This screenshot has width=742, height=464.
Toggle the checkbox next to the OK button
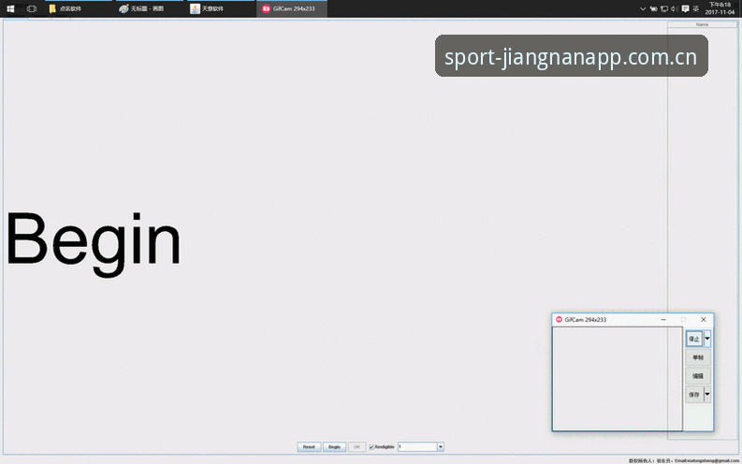coord(371,446)
